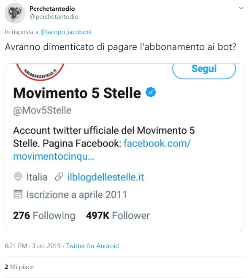Click the chain link icon
Viewport: 249px width, 278px height.
click(59, 177)
